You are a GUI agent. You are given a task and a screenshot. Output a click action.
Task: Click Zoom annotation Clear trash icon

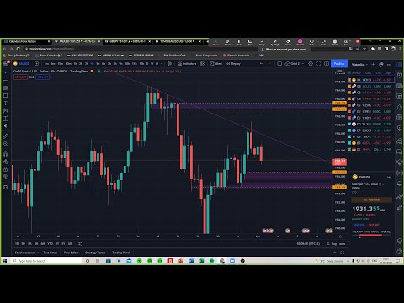[x=335, y=42]
